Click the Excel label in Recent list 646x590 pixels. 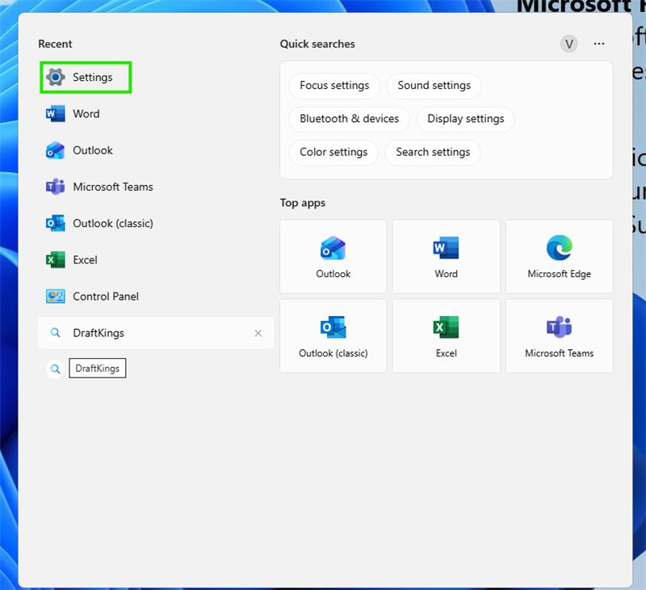point(86,260)
